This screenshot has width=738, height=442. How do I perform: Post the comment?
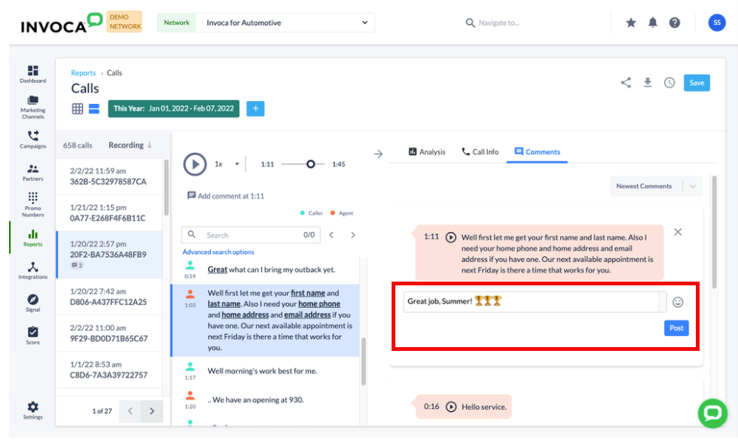[676, 328]
